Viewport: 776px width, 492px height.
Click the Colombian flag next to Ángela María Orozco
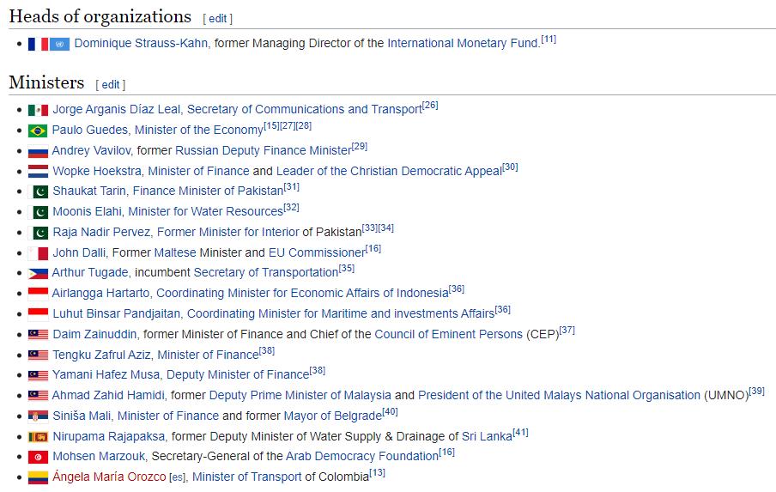coord(38,477)
